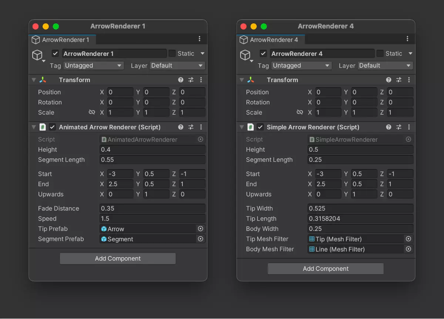Toggle constrained scale link in ArrowRenderer 1
444x319 pixels.
pos(92,112)
